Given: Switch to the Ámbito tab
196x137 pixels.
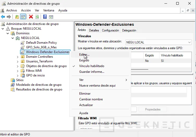Looking at the screenshot, I should coord(82,30).
